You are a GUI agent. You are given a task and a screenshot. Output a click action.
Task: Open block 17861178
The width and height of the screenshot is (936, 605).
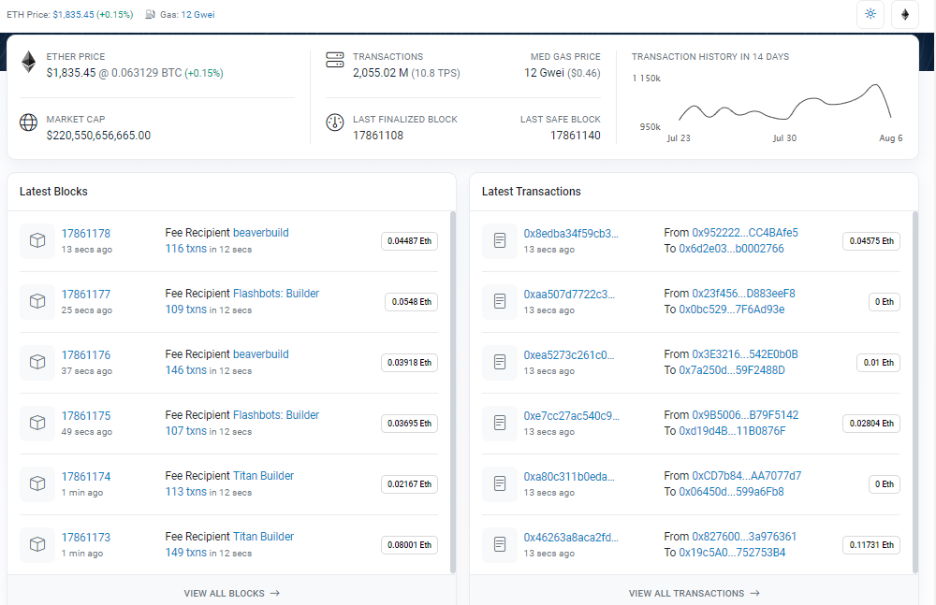[86, 233]
